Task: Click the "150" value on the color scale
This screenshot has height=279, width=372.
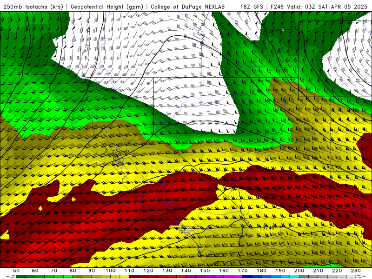Action: [x=205, y=271]
